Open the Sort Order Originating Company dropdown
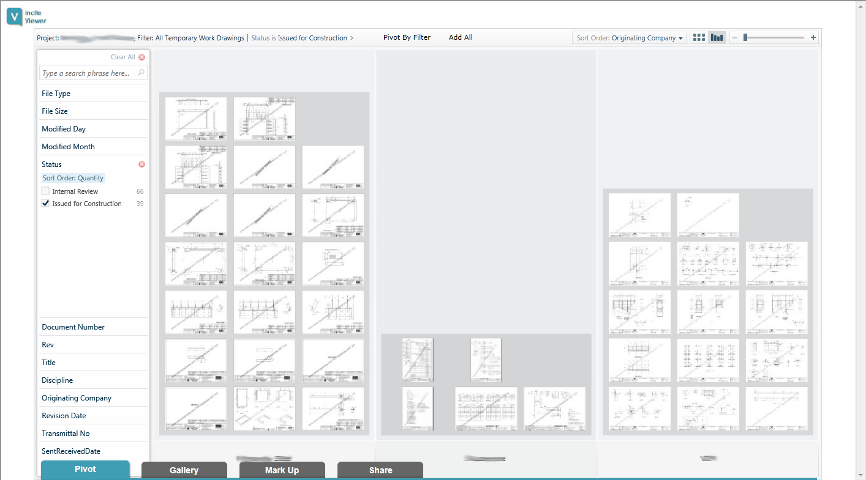The image size is (866, 480). tap(630, 38)
